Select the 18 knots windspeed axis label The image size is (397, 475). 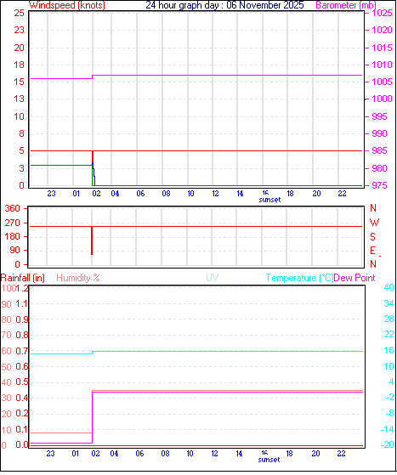point(19,65)
